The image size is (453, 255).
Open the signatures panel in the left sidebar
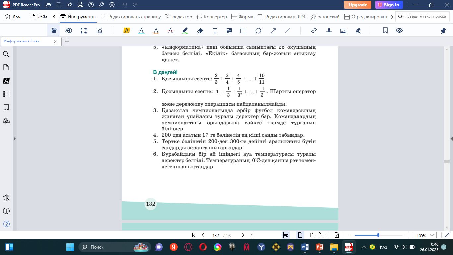click(6, 121)
